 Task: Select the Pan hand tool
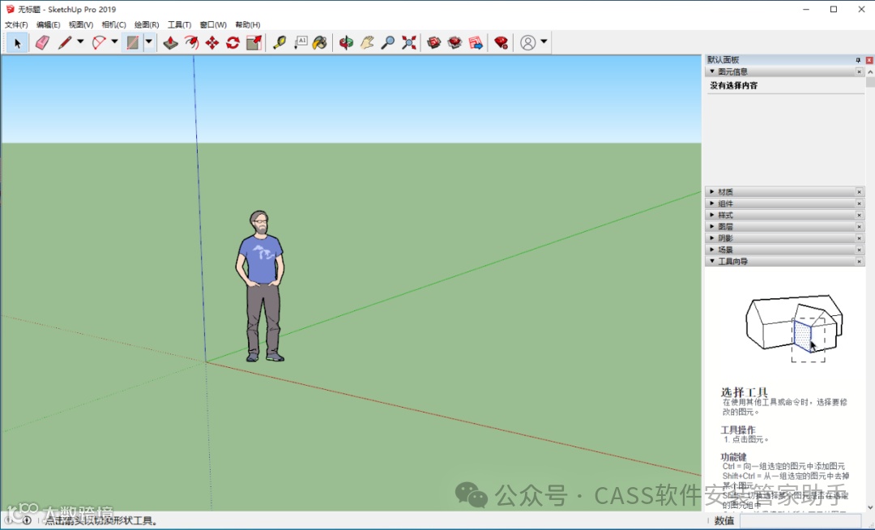tap(367, 42)
